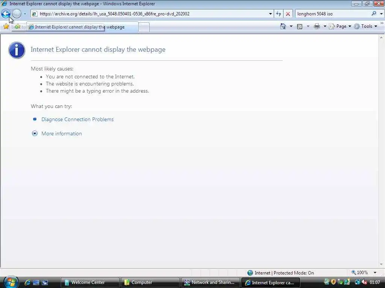
Task: Click the vertical scrollbar up arrow
Action: (x=381, y=38)
